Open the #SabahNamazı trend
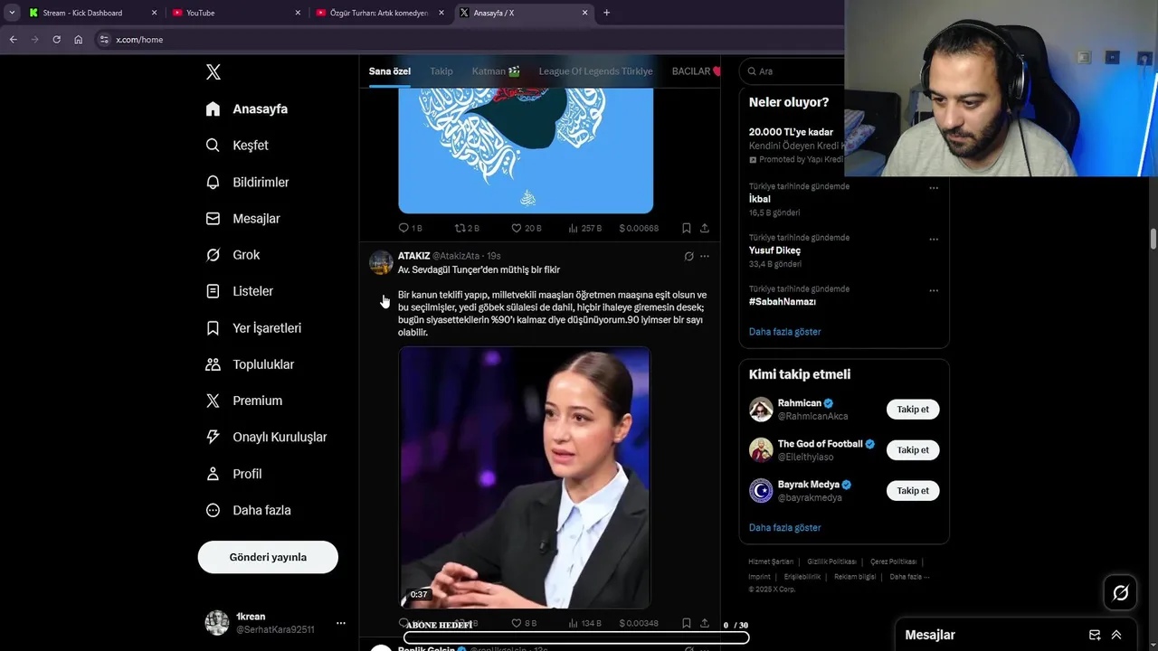 pos(782,302)
